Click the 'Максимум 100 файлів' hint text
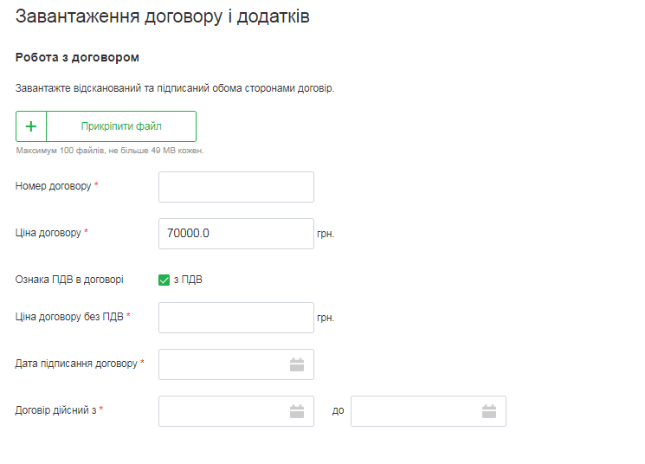Image resolution: width=645 pixels, height=464 pixels. tap(110, 151)
